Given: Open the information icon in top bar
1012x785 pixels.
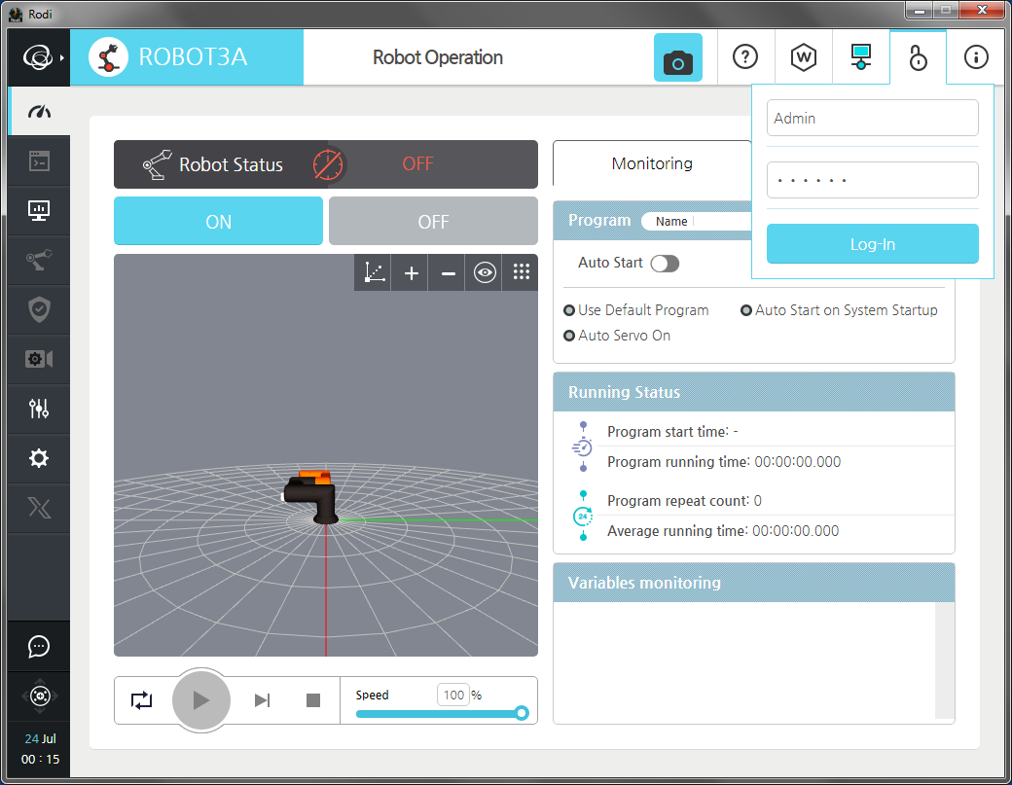Looking at the screenshot, I should pyautogui.click(x=975, y=57).
